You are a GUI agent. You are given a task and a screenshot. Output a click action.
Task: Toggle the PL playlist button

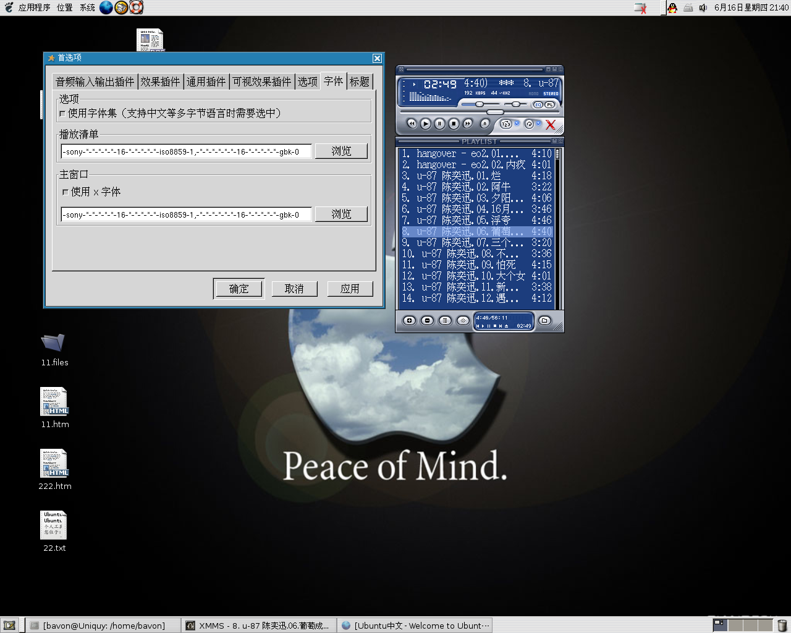[549, 105]
